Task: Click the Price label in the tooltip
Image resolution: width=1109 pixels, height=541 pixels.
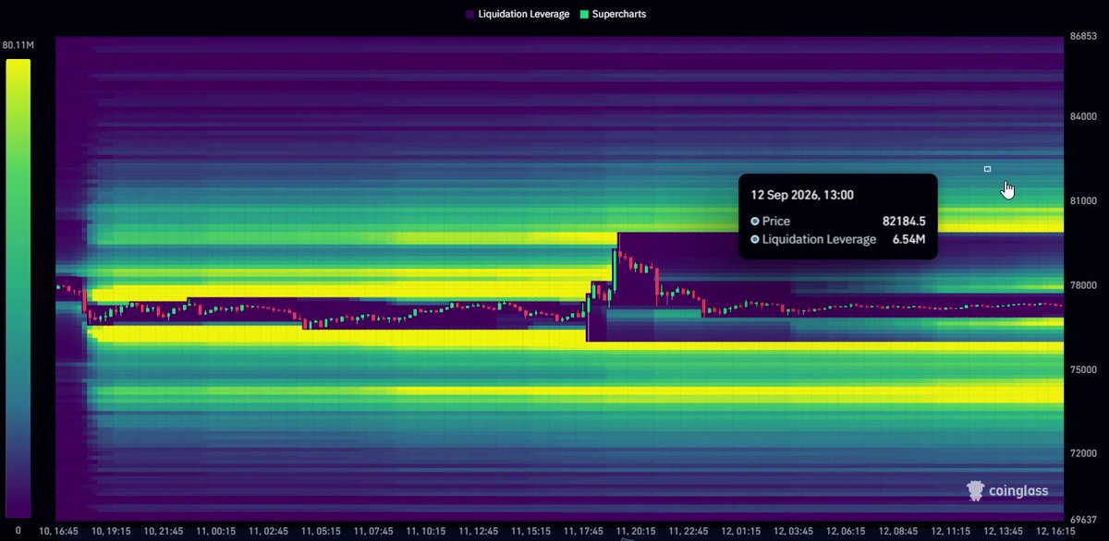Action: point(776,222)
